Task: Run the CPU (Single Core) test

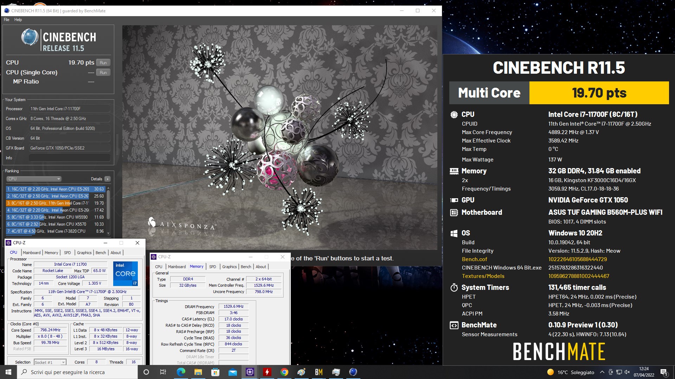Action: 103,72
